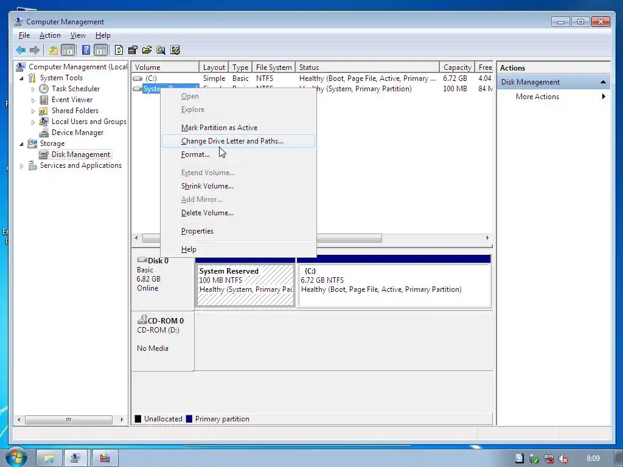Sort by the File System column header
623x467 pixels.
click(274, 67)
